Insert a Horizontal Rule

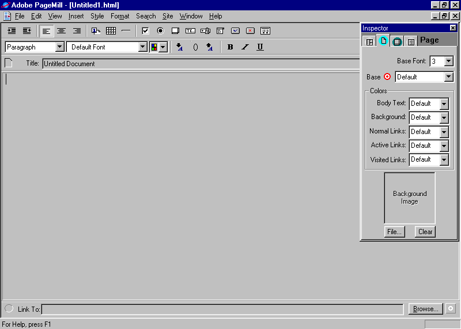point(126,31)
